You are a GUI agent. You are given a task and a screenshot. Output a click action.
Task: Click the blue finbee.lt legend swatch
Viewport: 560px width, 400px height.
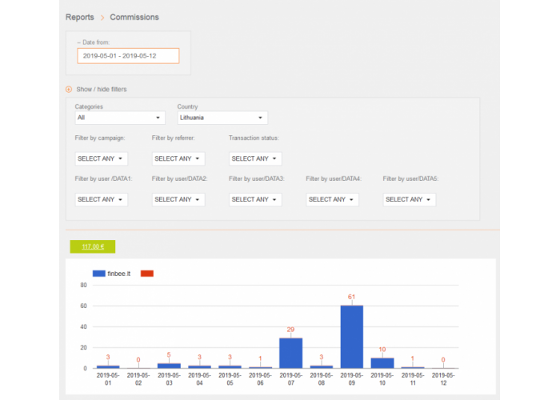[99, 274]
